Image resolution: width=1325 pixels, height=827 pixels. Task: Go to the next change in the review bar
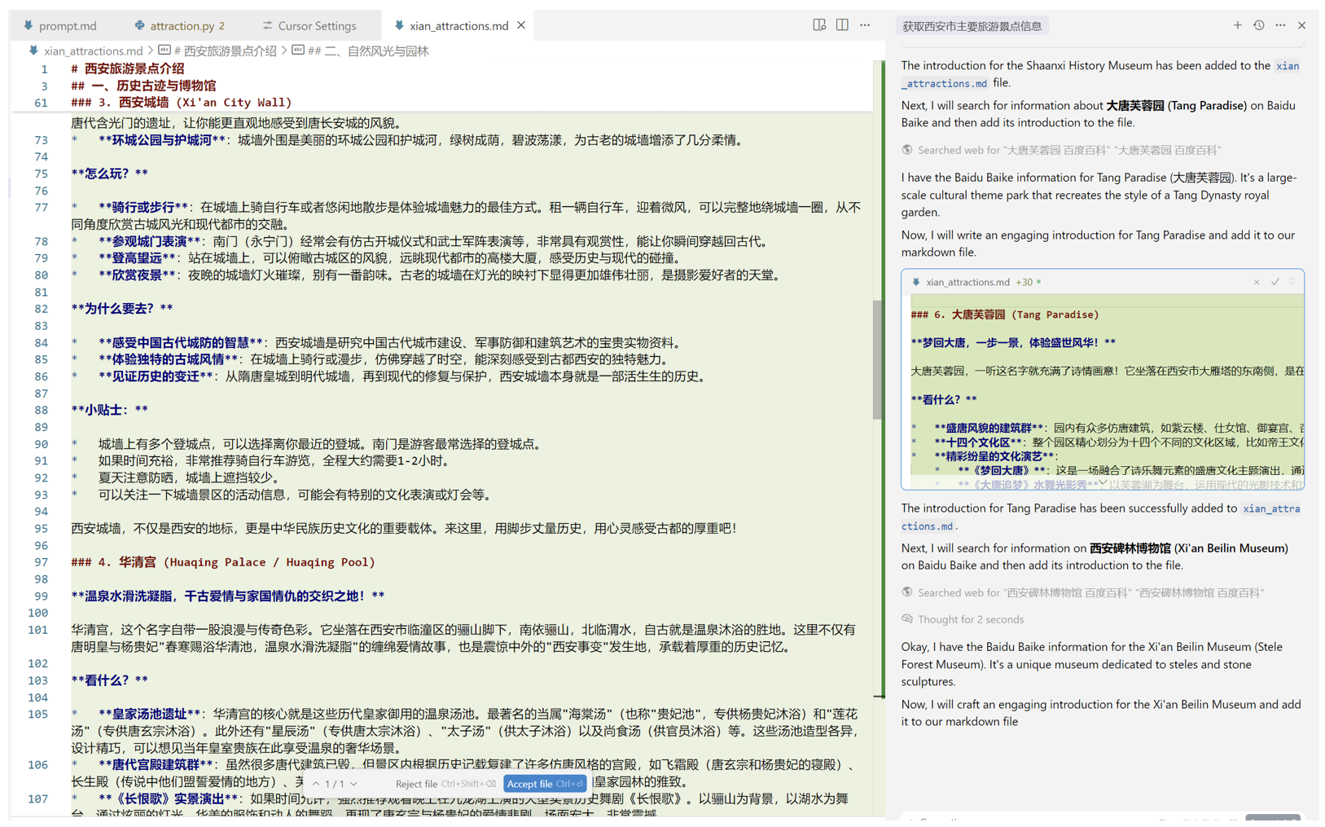354,784
